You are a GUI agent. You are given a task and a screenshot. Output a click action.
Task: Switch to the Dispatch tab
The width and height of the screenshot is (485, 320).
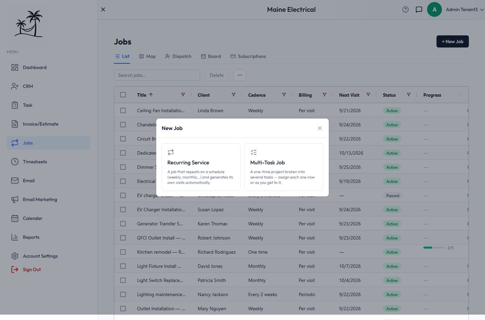178,56
